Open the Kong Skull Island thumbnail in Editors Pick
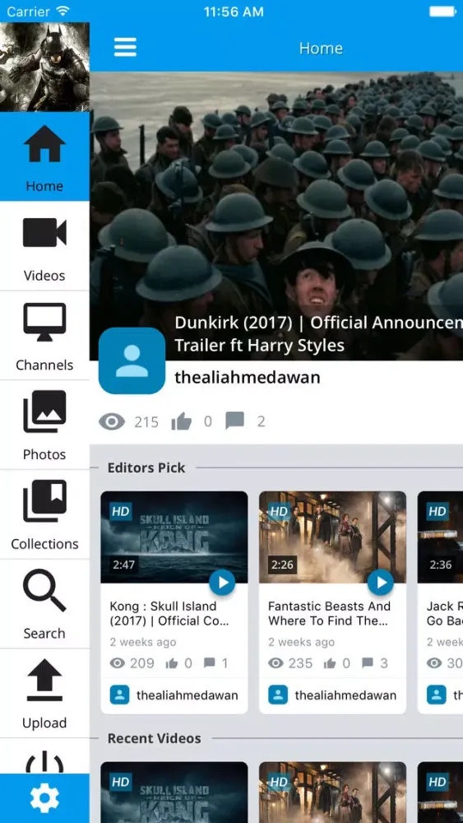The image size is (463, 823). 174,537
